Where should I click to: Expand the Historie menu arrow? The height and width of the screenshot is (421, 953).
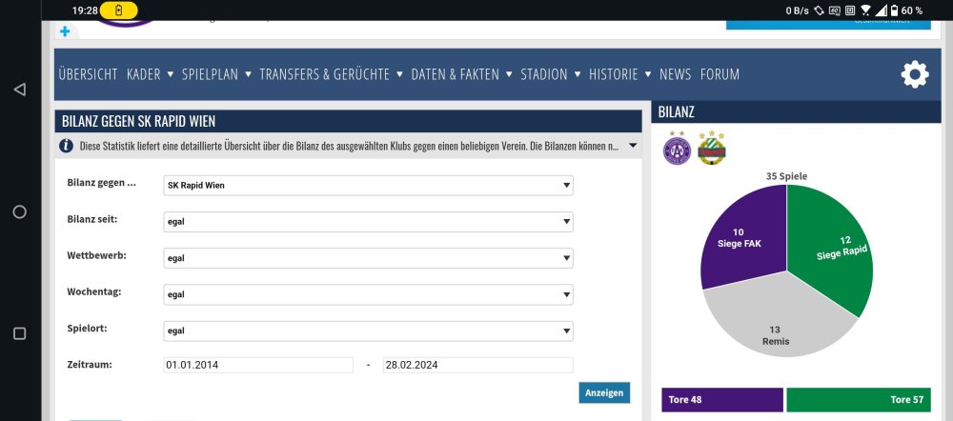coord(648,74)
